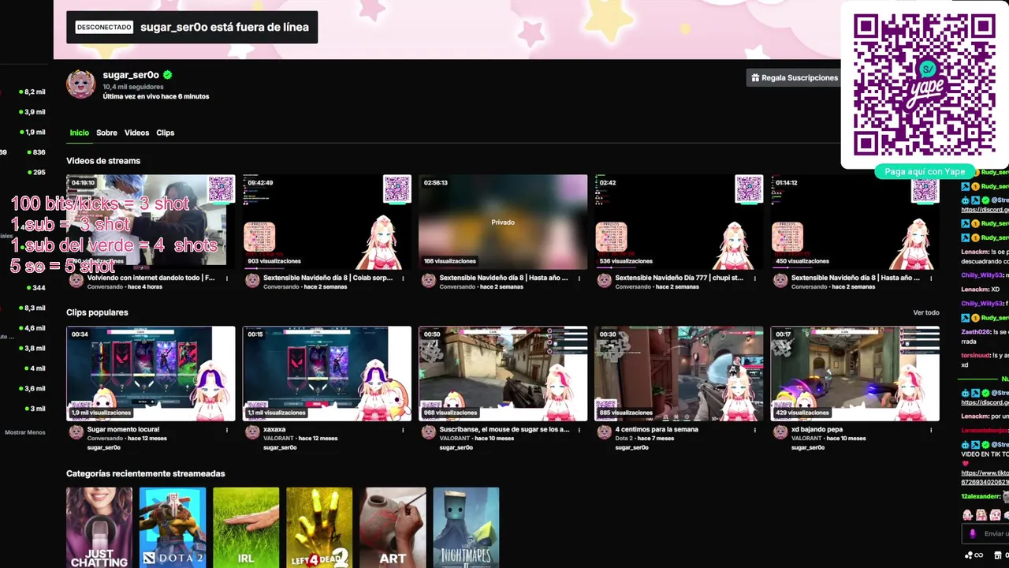
Task: Click first pink emote in the chat
Action: tap(967, 514)
